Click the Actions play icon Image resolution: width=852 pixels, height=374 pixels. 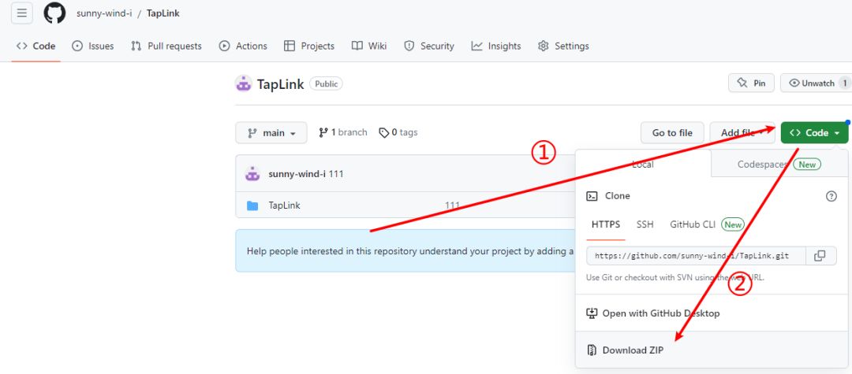point(224,46)
